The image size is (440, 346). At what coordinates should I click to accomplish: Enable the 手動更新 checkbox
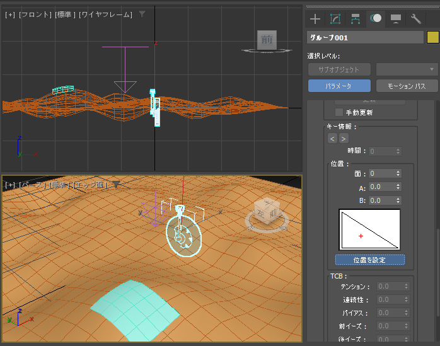pos(339,112)
